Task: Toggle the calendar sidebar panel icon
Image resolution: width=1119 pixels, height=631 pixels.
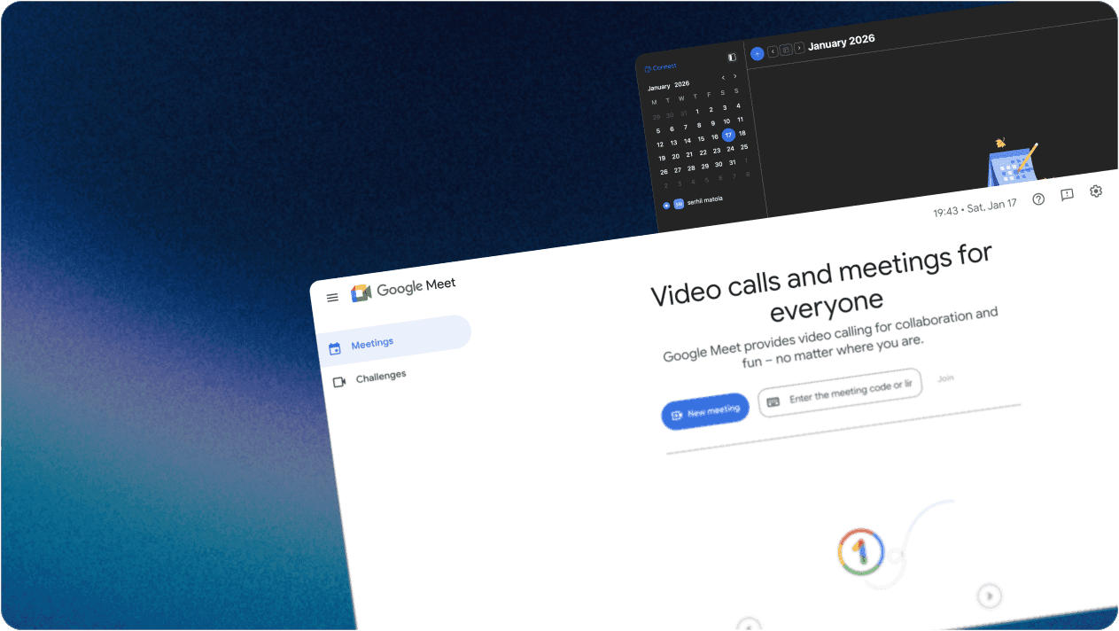Action: coord(732,58)
